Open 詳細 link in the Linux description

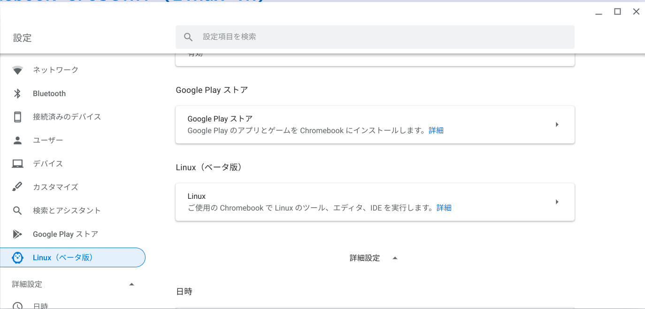tap(444, 208)
